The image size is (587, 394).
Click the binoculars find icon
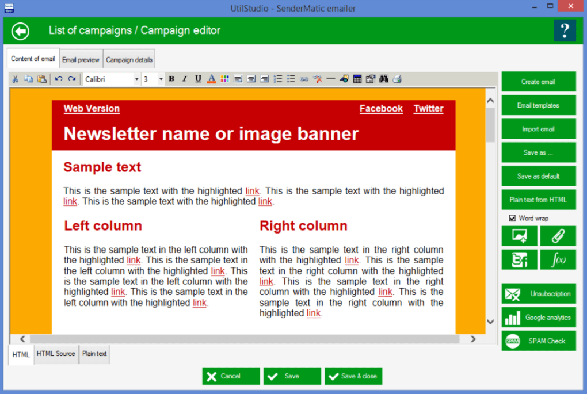384,79
